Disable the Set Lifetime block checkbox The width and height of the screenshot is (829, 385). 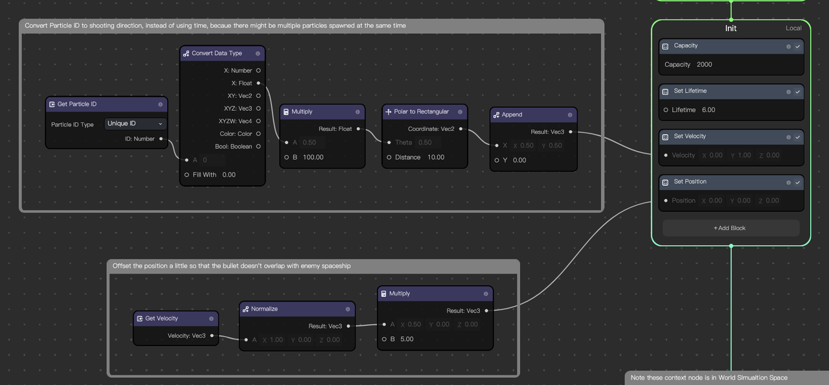[x=798, y=92]
